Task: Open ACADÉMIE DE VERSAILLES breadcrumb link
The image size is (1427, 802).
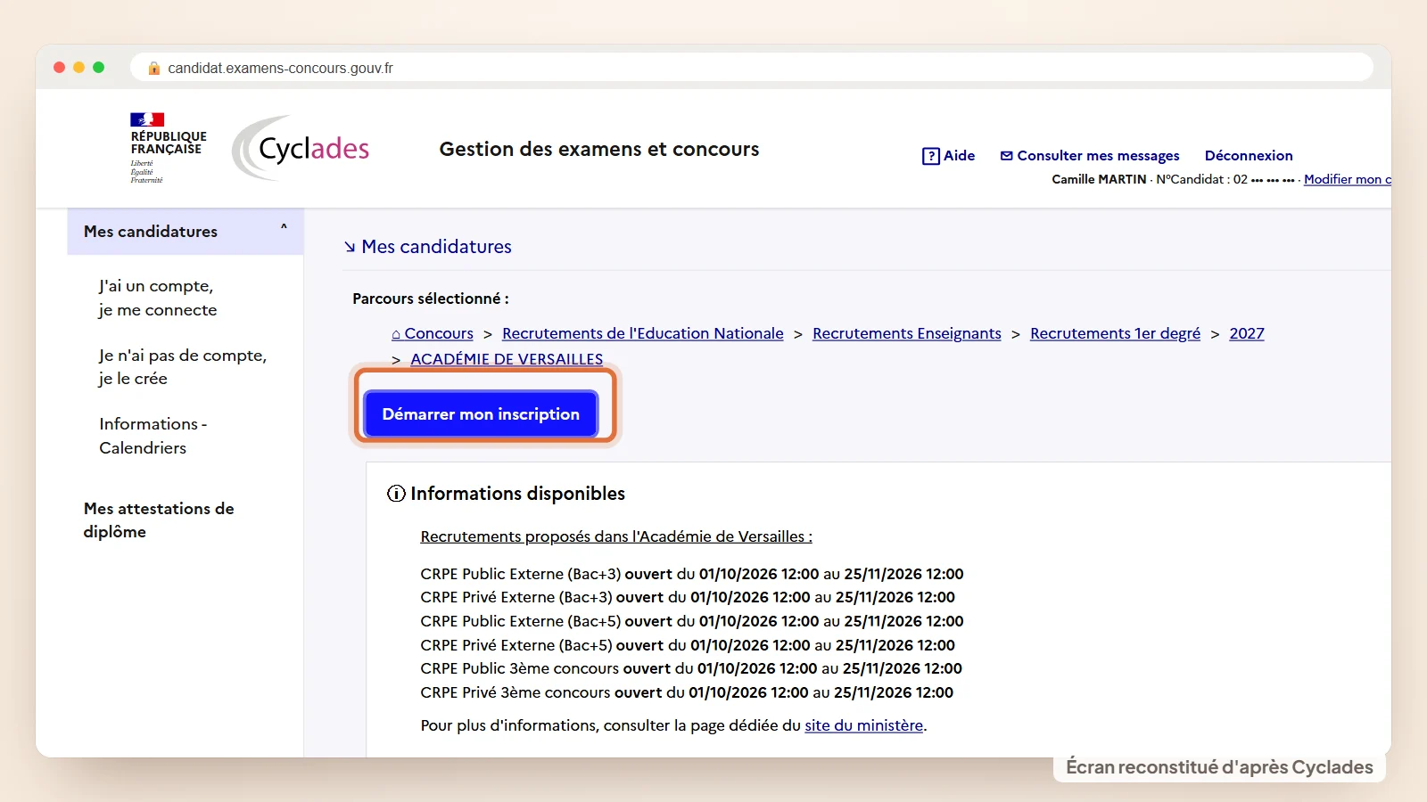Action: click(x=507, y=359)
